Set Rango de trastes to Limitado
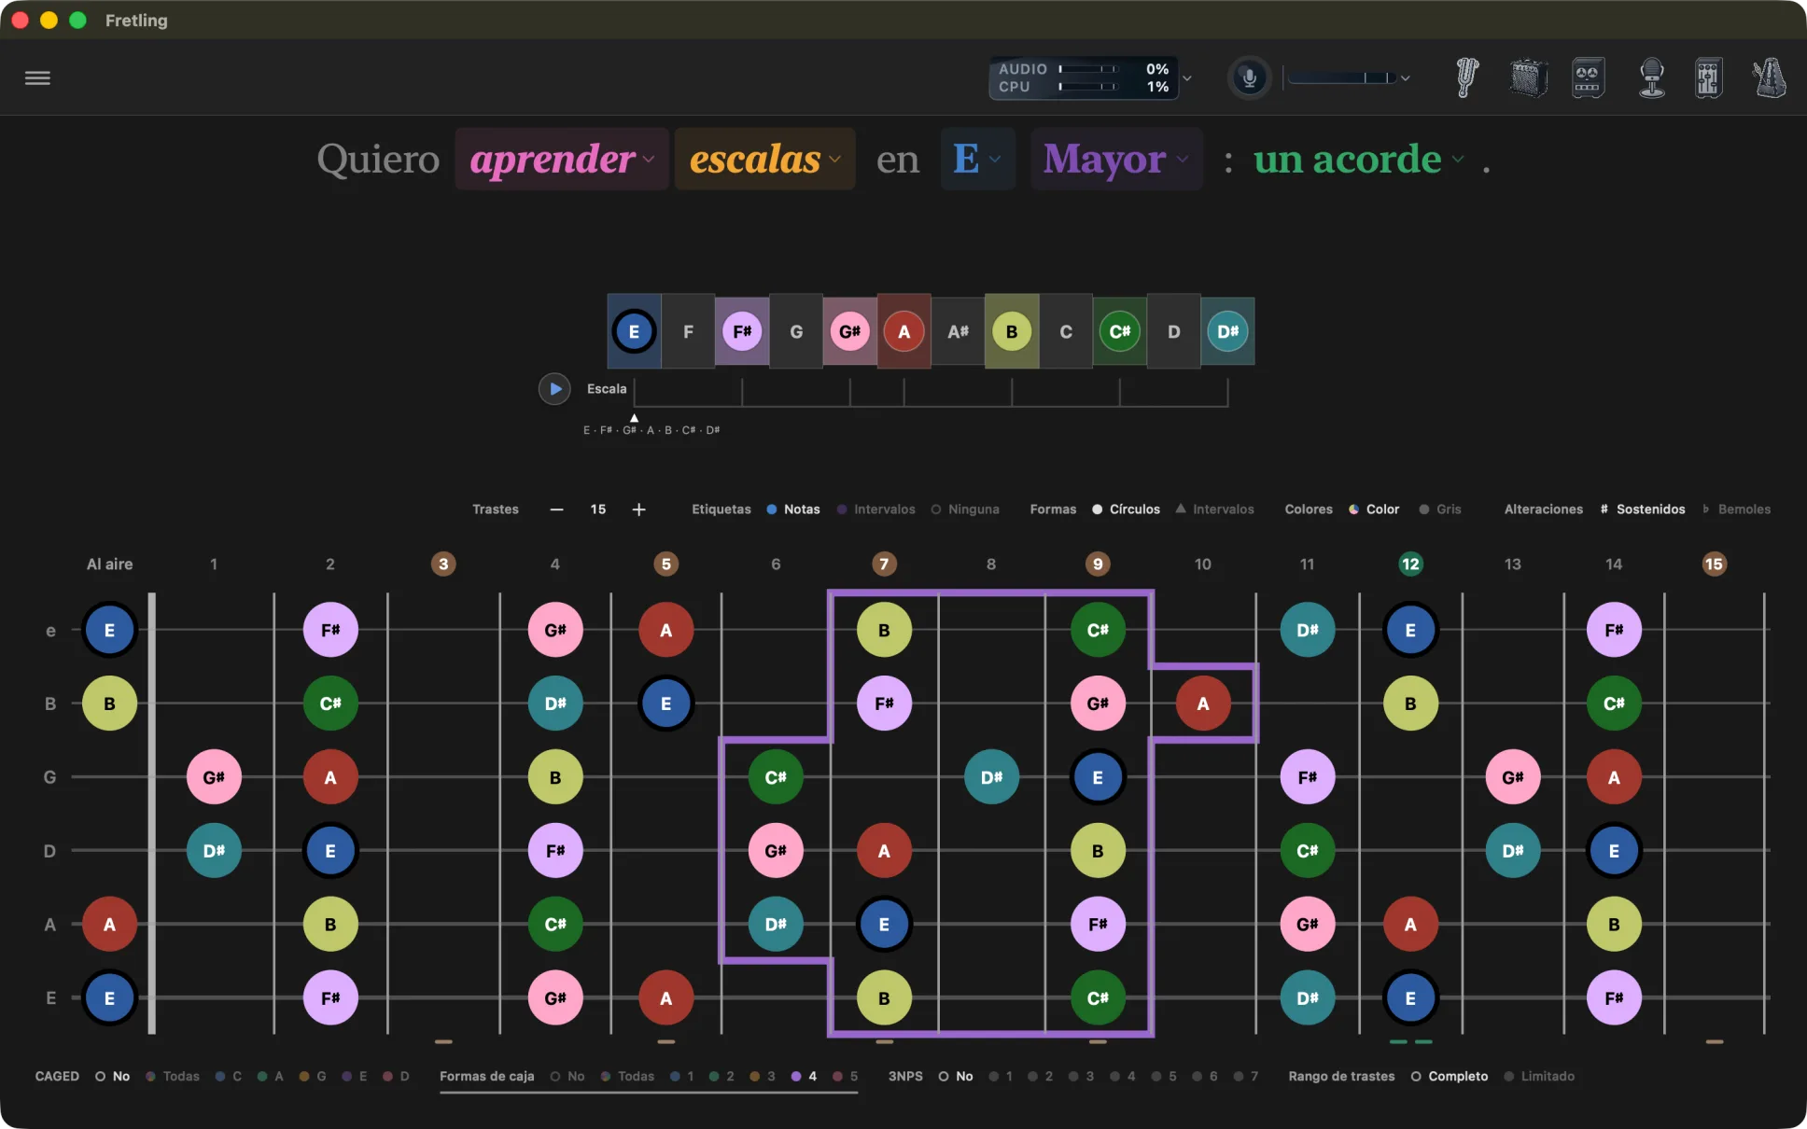Image resolution: width=1807 pixels, height=1129 pixels. pyautogui.click(x=1538, y=1076)
